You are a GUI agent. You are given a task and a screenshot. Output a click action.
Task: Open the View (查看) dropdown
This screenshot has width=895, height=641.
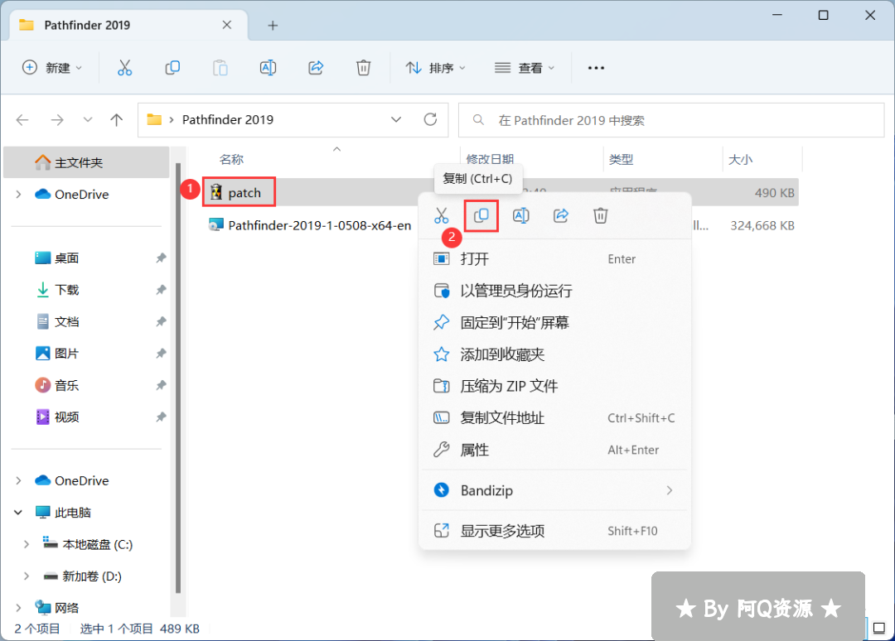pos(525,68)
